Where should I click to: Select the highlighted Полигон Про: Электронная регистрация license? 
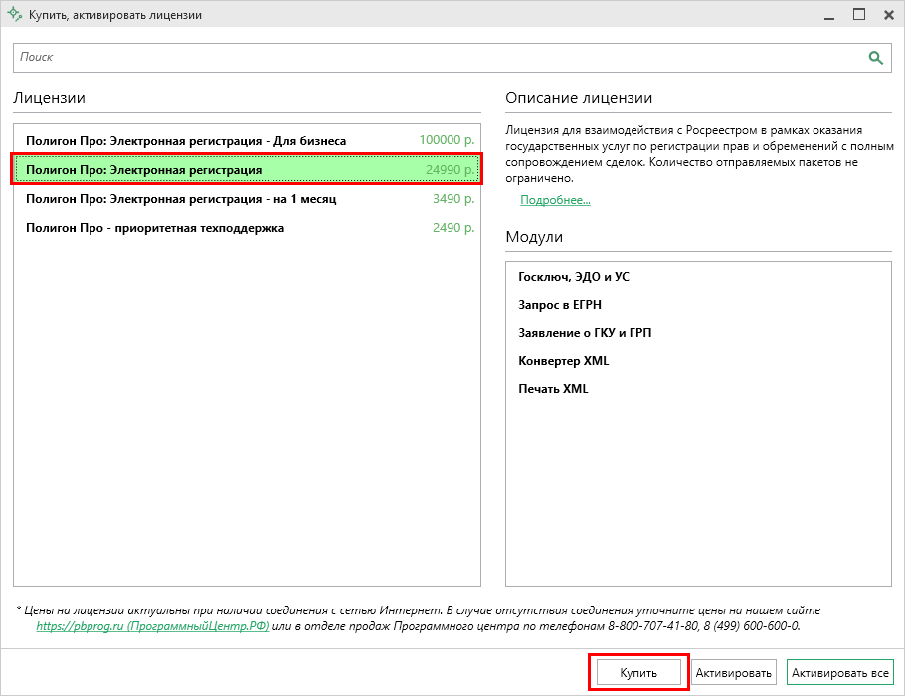[x=247, y=170]
